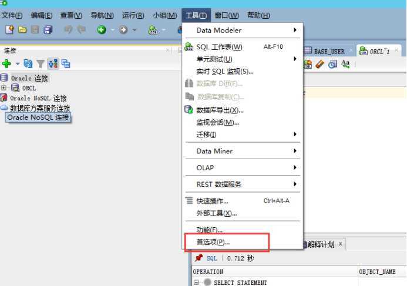This screenshot has height=286, width=407.
Task: Click the gray Forward navigation icon
Action: pyautogui.click(x=123, y=30)
